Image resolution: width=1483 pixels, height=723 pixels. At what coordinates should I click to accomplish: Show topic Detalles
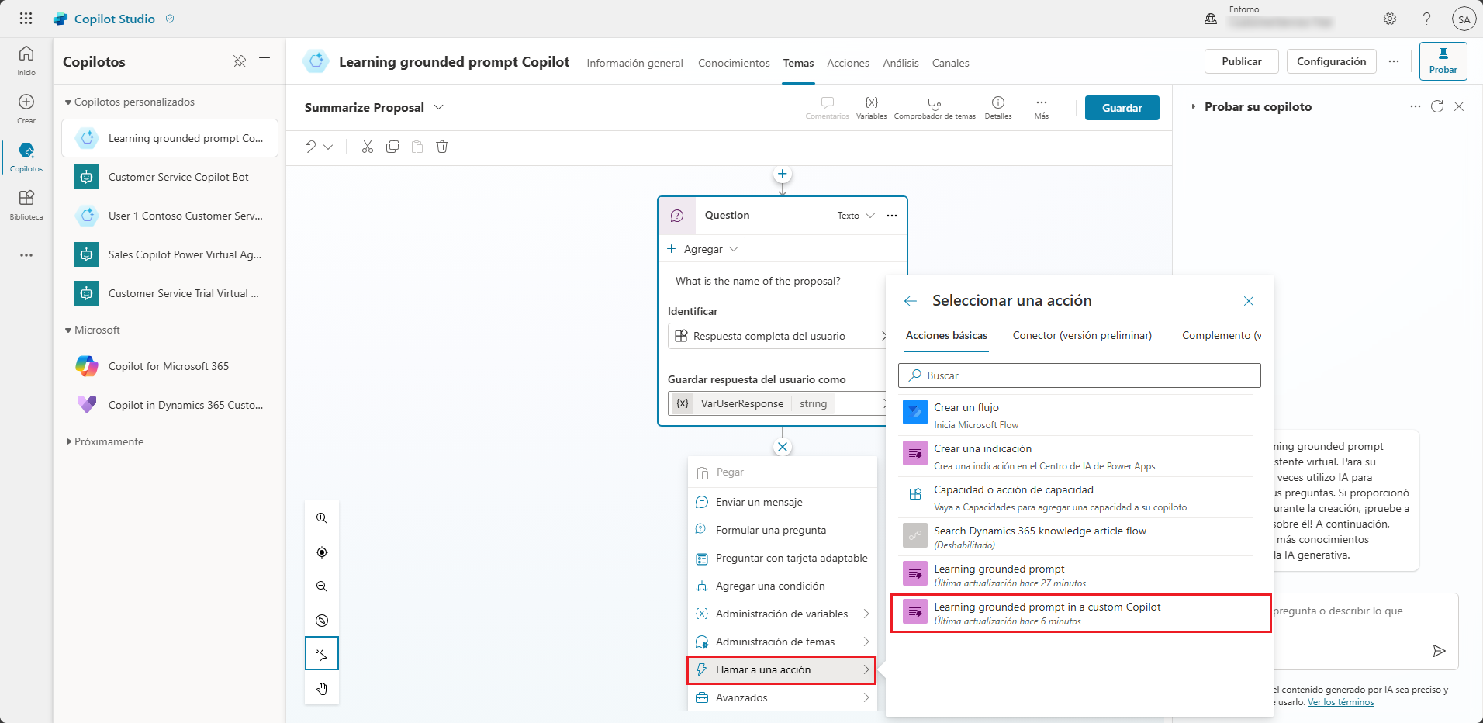pos(998,107)
